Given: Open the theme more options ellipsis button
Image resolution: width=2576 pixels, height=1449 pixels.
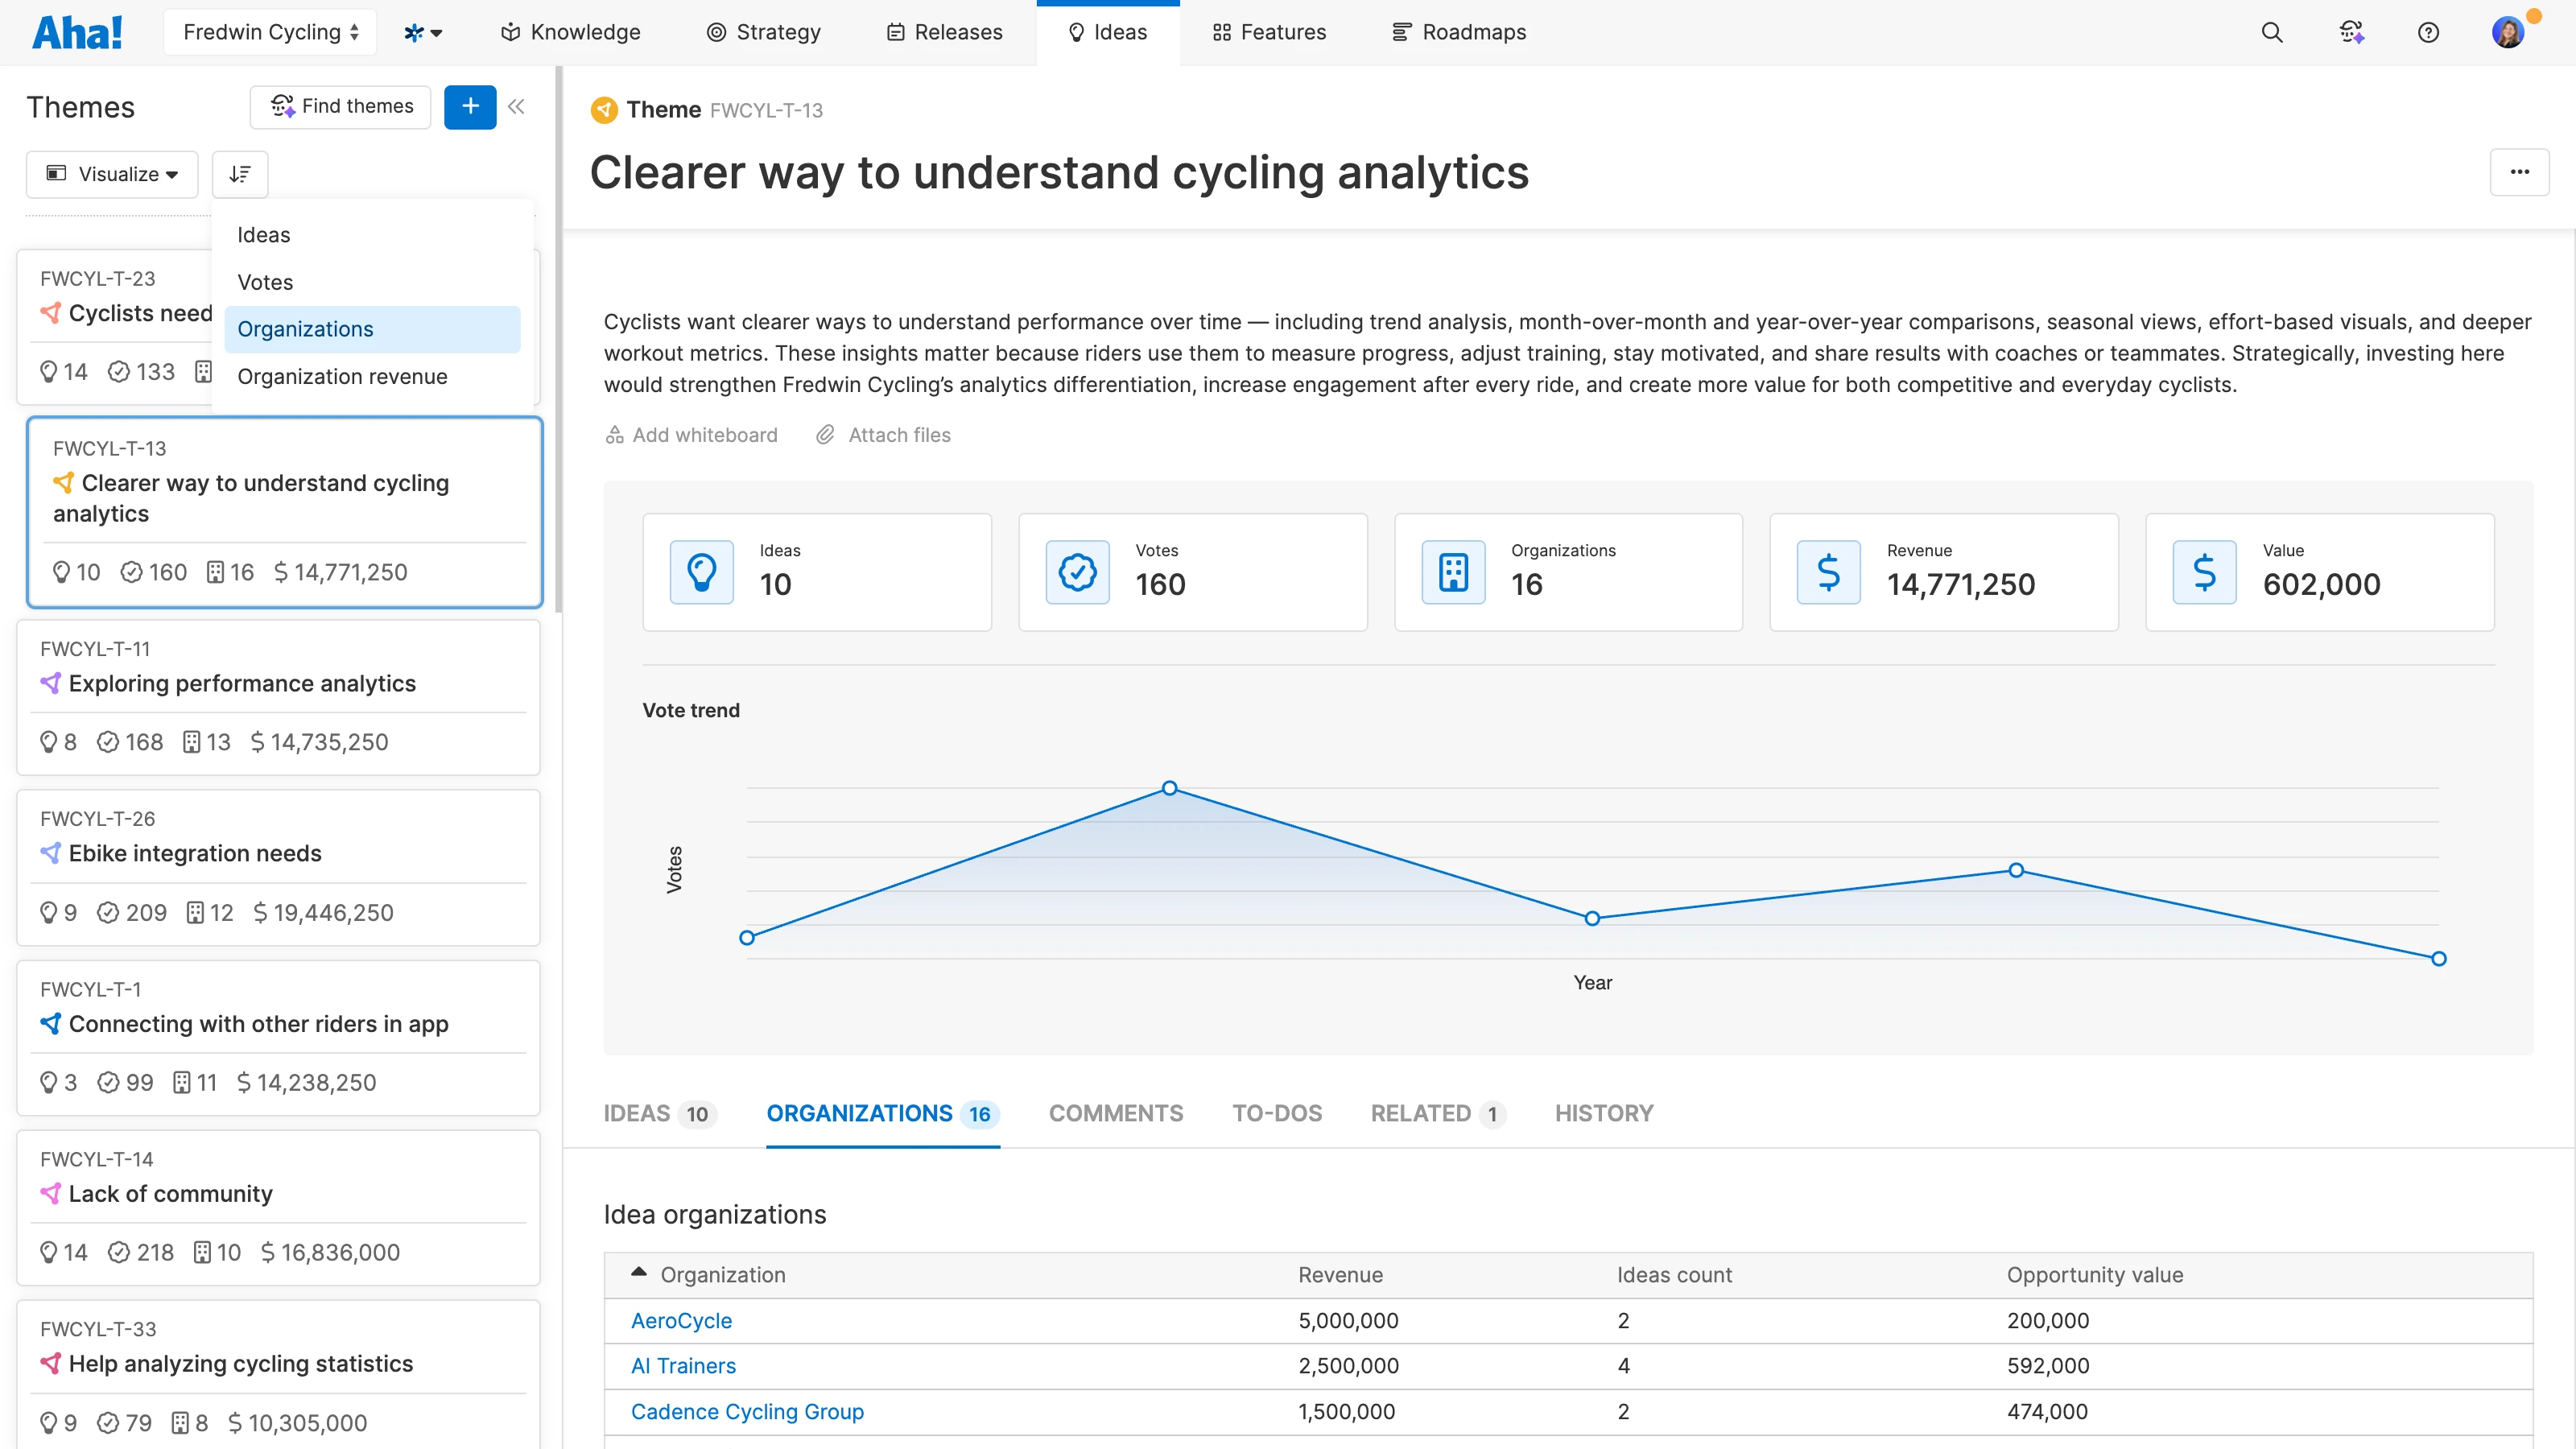Looking at the screenshot, I should coord(2519,172).
